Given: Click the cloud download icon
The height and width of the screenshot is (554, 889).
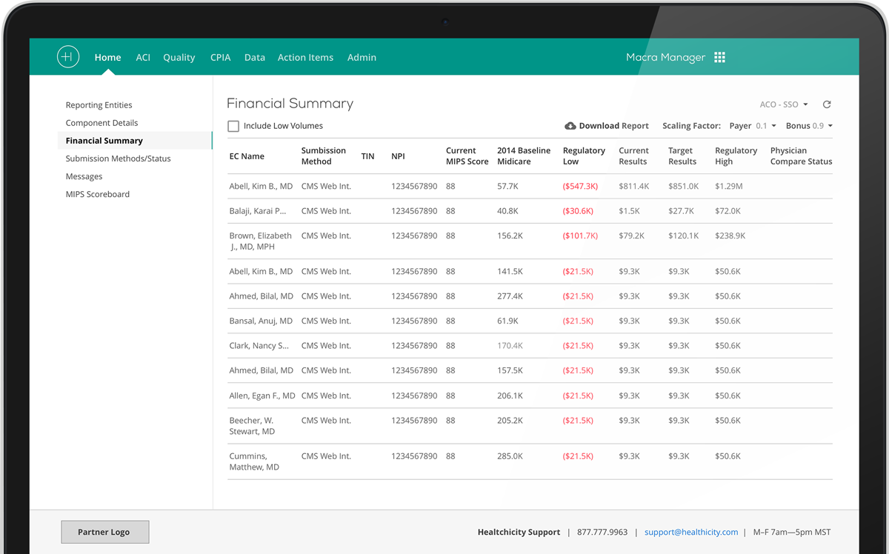Looking at the screenshot, I should coord(570,126).
